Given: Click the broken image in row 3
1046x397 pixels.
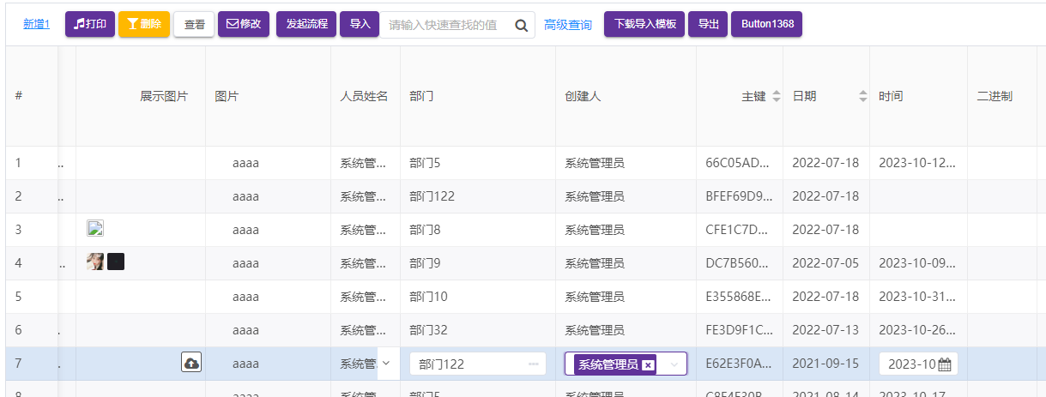Looking at the screenshot, I should [x=95, y=228].
